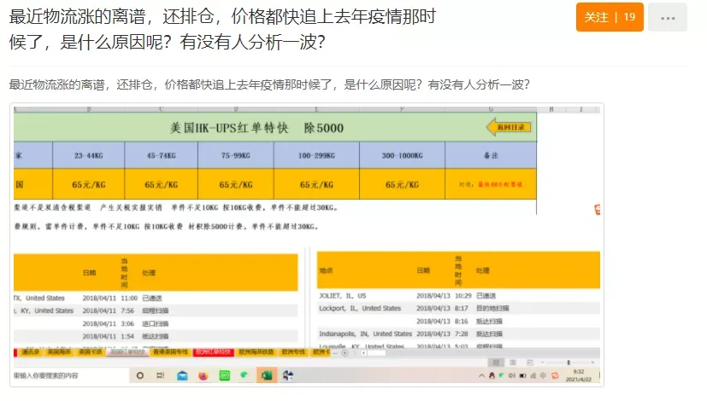Click the 65元/KG cell under 23-44KG
The width and height of the screenshot is (707, 401).
[89, 184]
